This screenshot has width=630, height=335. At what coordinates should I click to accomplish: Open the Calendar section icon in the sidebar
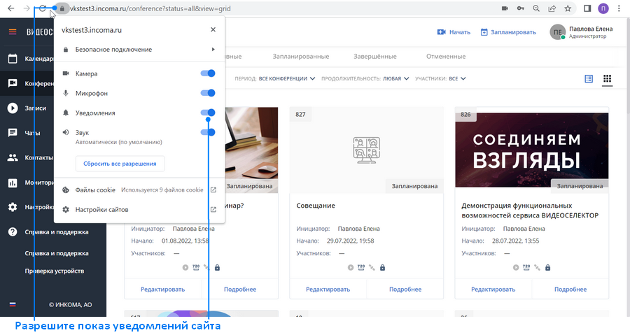(x=13, y=59)
